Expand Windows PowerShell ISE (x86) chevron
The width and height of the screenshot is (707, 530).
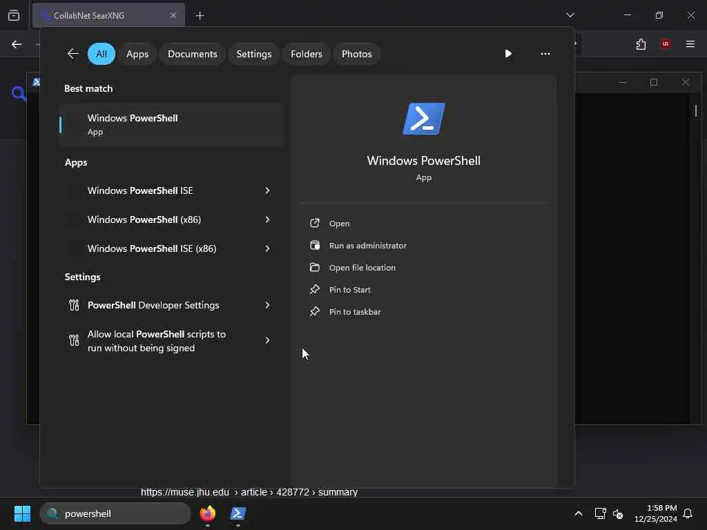click(x=267, y=248)
